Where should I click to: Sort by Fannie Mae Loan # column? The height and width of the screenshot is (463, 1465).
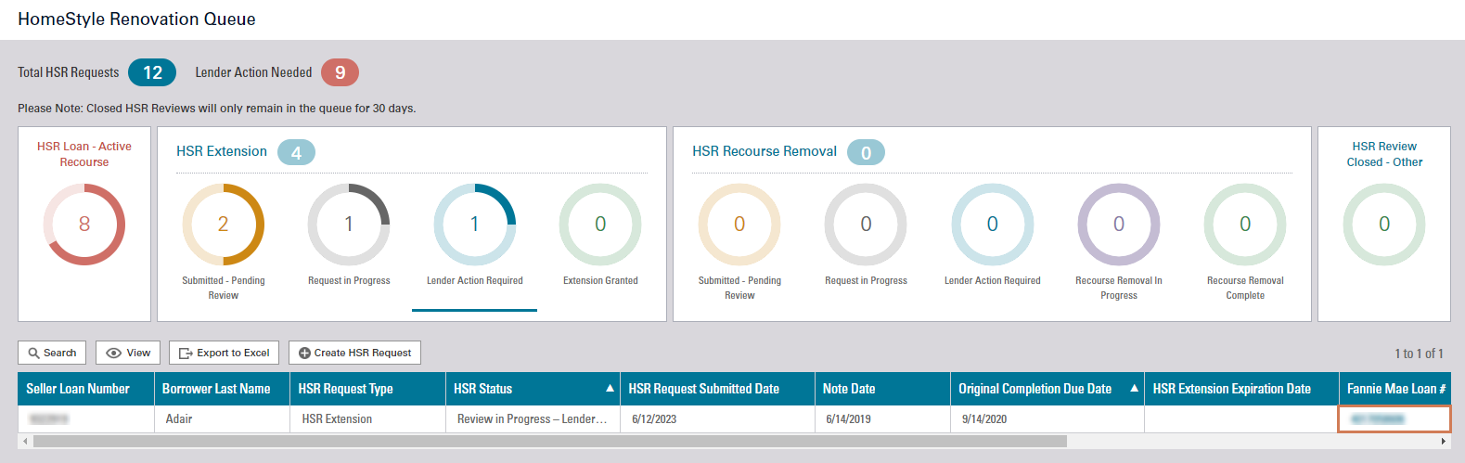tap(1395, 389)
